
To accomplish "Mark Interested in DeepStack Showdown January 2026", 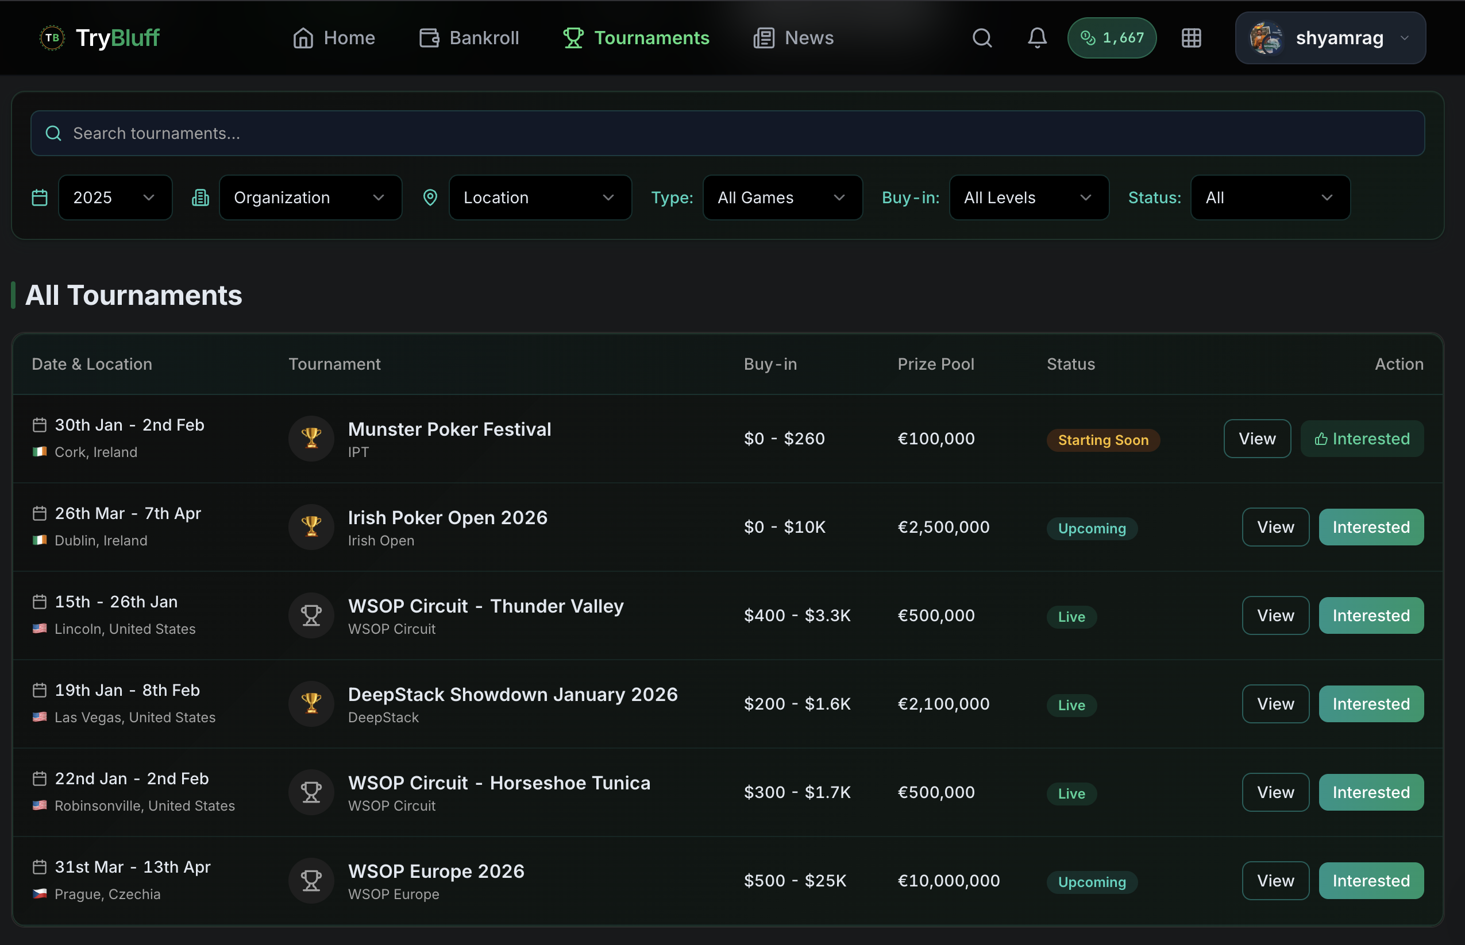I will tap(1371, 703).
